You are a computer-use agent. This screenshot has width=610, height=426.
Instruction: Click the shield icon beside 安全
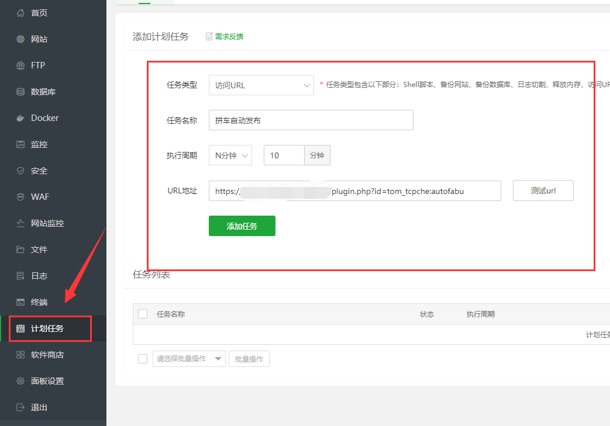(20, 171)
